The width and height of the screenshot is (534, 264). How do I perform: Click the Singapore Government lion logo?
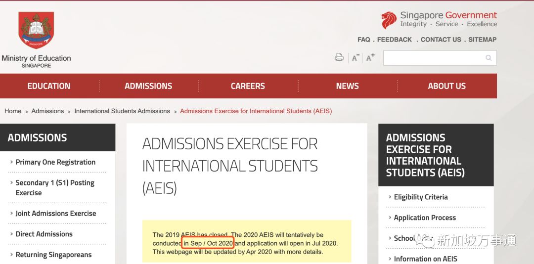tap(389, 20)
